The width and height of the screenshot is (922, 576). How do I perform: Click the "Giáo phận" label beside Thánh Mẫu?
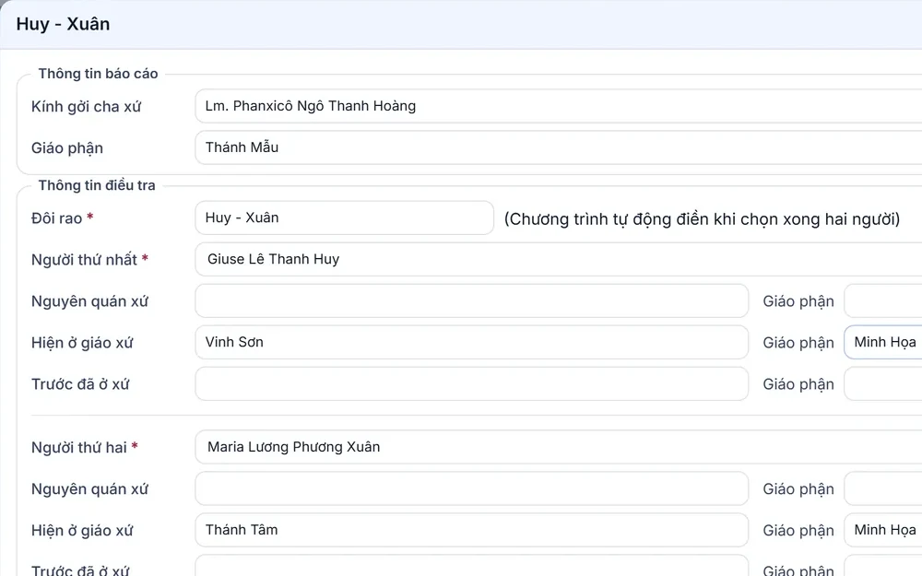point(67,148)
